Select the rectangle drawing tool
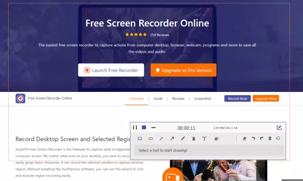 [140, 138]
